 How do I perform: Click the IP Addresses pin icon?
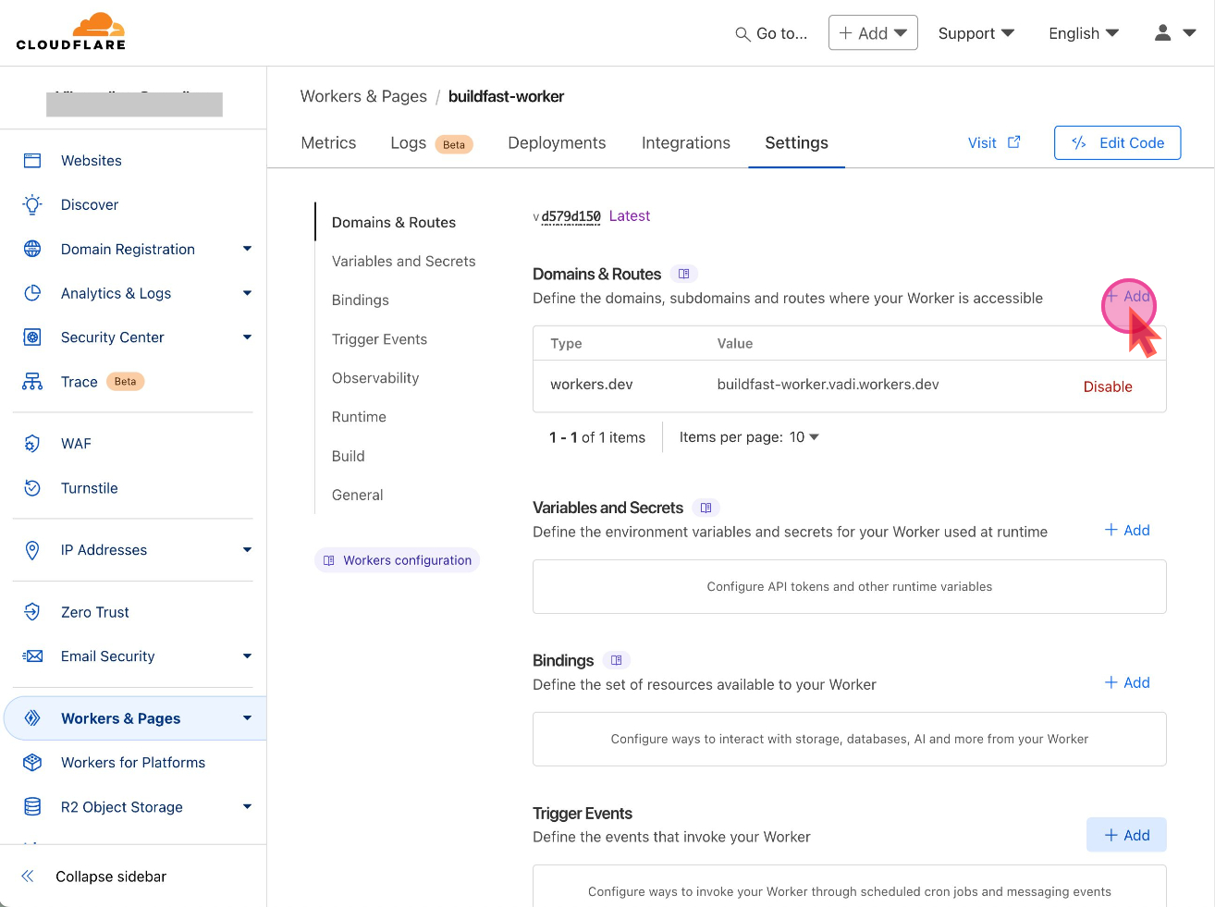[32, 550]
